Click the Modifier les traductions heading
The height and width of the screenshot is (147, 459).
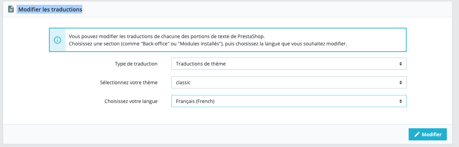click(x=50, y=9)
